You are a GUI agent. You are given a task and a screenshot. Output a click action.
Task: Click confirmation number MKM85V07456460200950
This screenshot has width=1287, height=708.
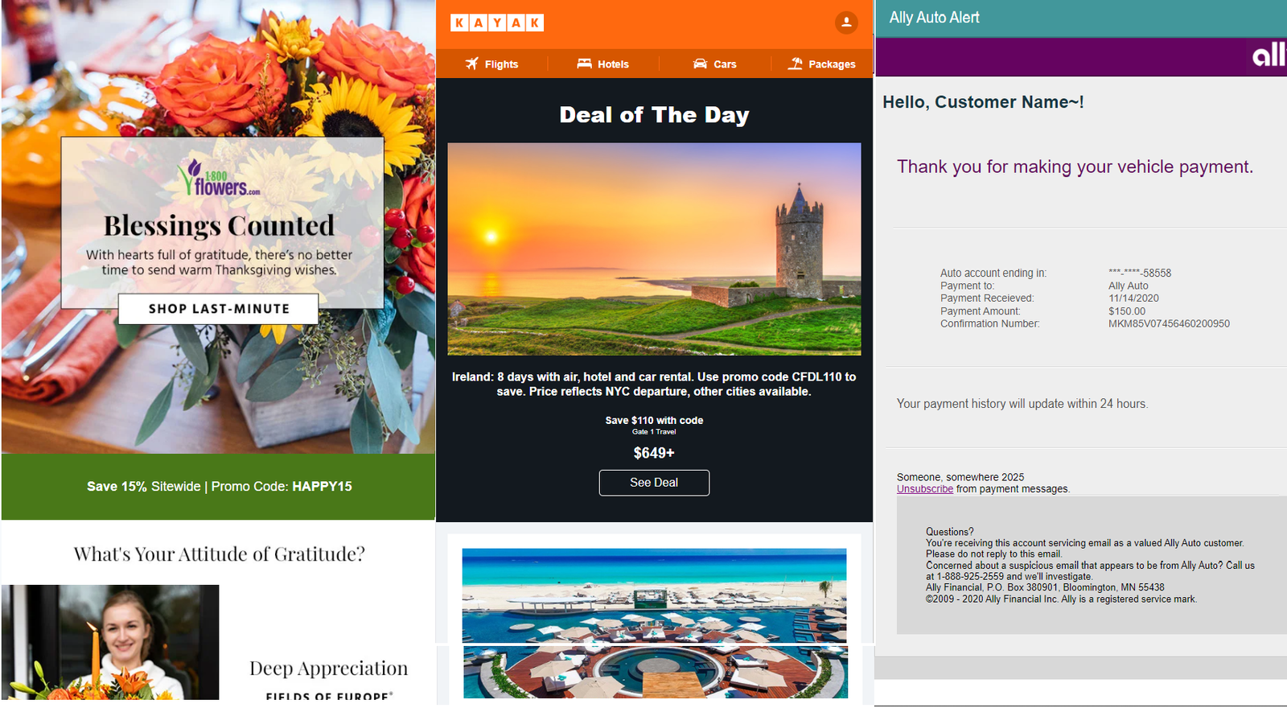coord(1169,324)
